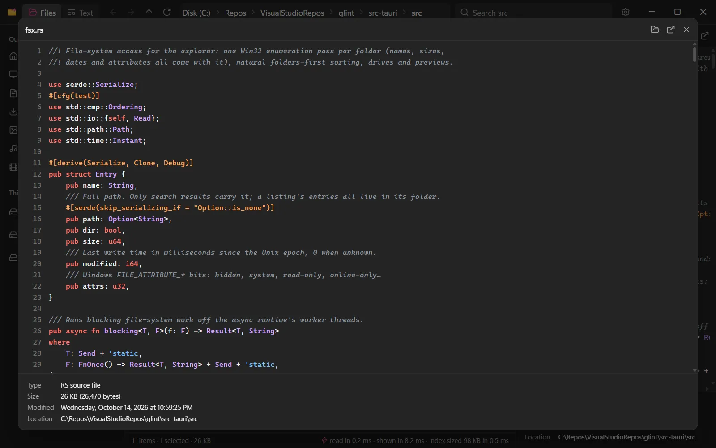Image resolution: width=716 pixels, height=448 pixels.
Task: Go up one folder level
Action: [x=149, y=13]
